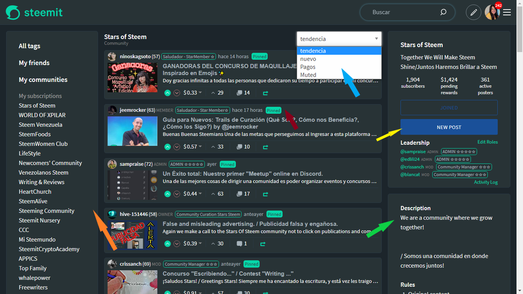Go to All tags
523x294 pixels.
29,46
